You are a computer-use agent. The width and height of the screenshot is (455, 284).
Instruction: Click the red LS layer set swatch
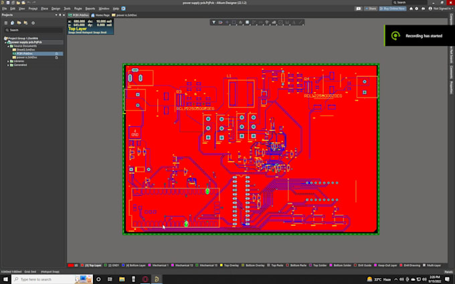[x=71, y=265]
